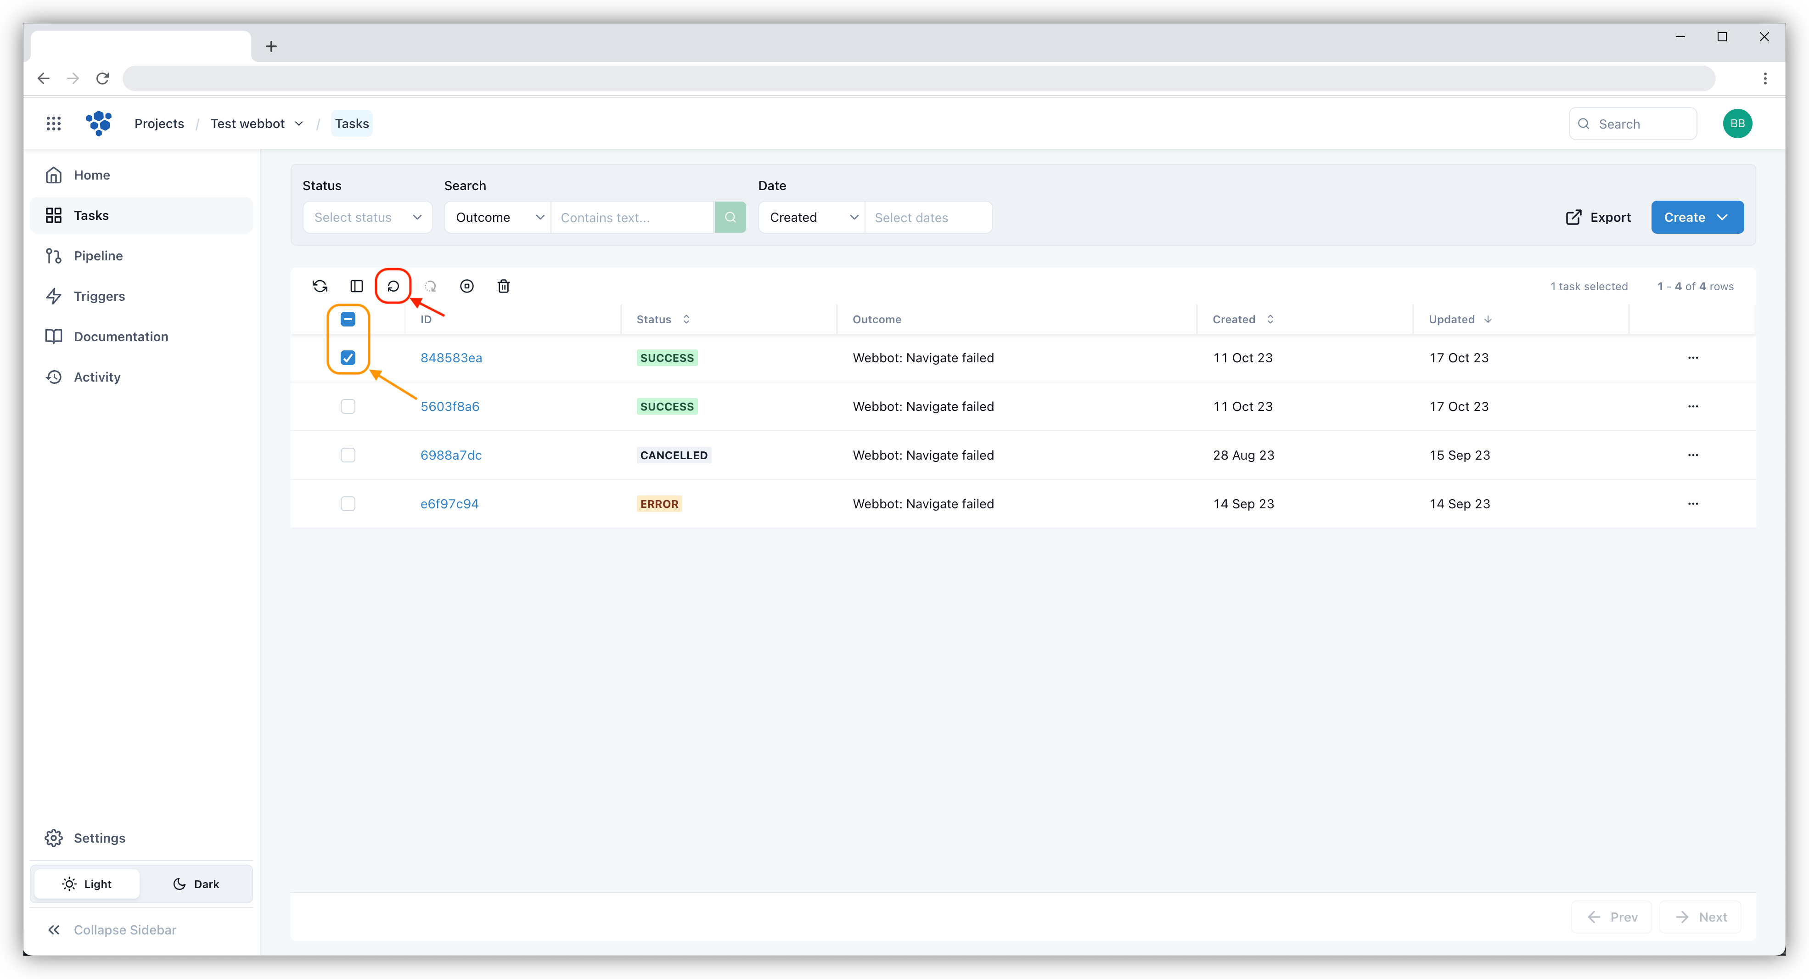Open the Select status dropdown

pyautogui.click(x=367, y=217)
